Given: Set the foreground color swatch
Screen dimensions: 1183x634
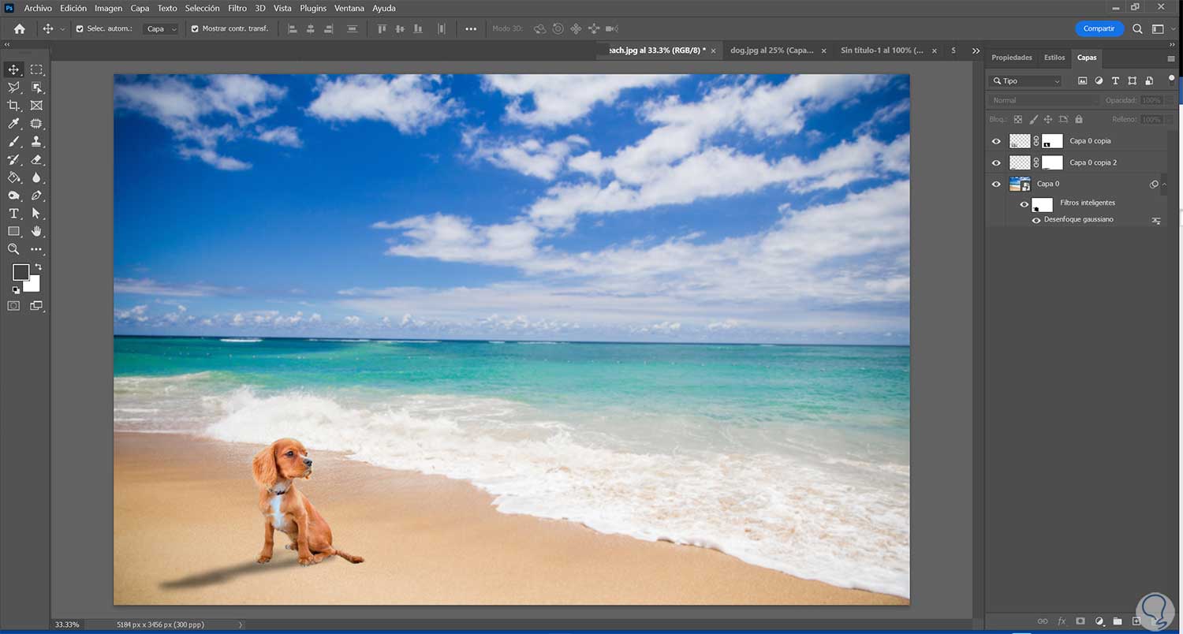Looking at the screenshot, I should coord(20,272).
